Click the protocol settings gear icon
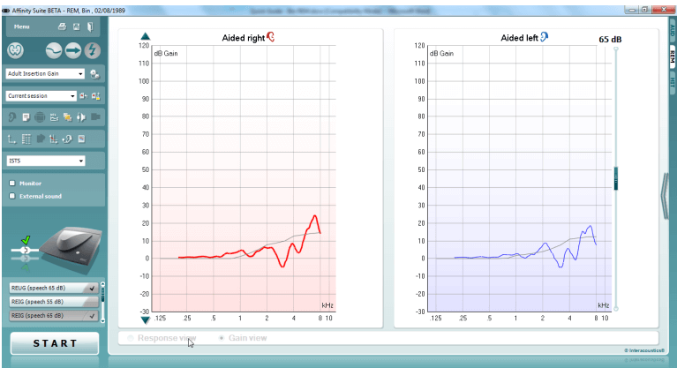677x368 pixels. [x=94, y=74]
